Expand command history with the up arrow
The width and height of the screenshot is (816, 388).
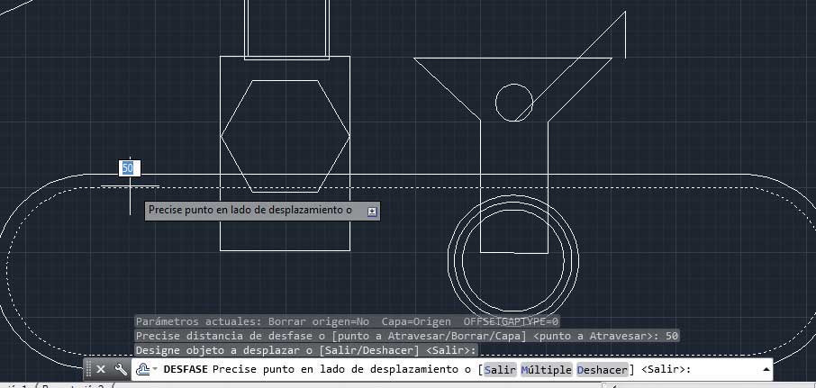tap(766, 369)
